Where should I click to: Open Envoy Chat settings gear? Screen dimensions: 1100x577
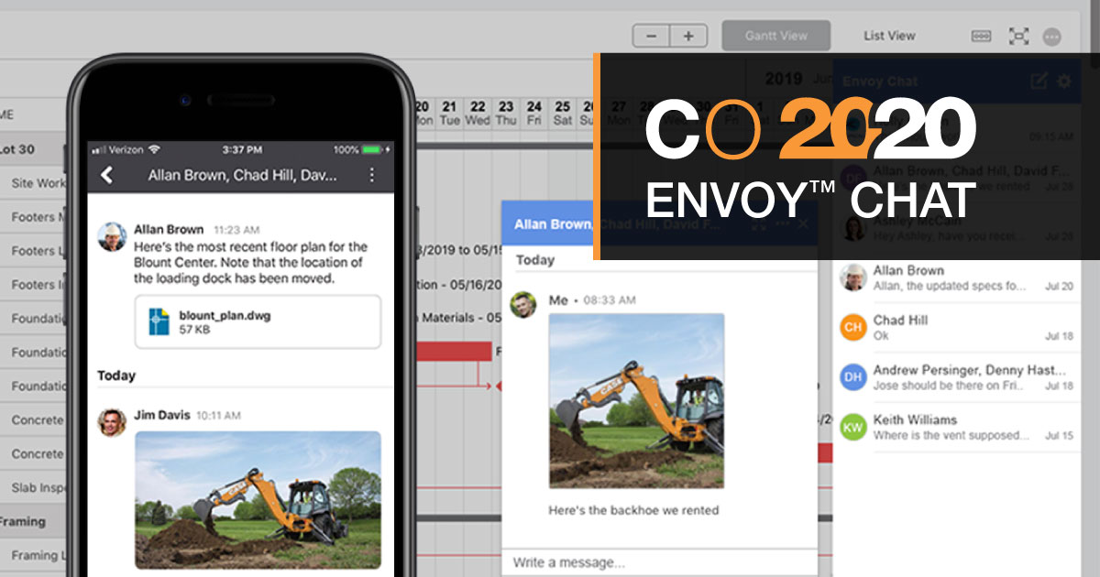pyautogui.click(x=1064, y=81)
